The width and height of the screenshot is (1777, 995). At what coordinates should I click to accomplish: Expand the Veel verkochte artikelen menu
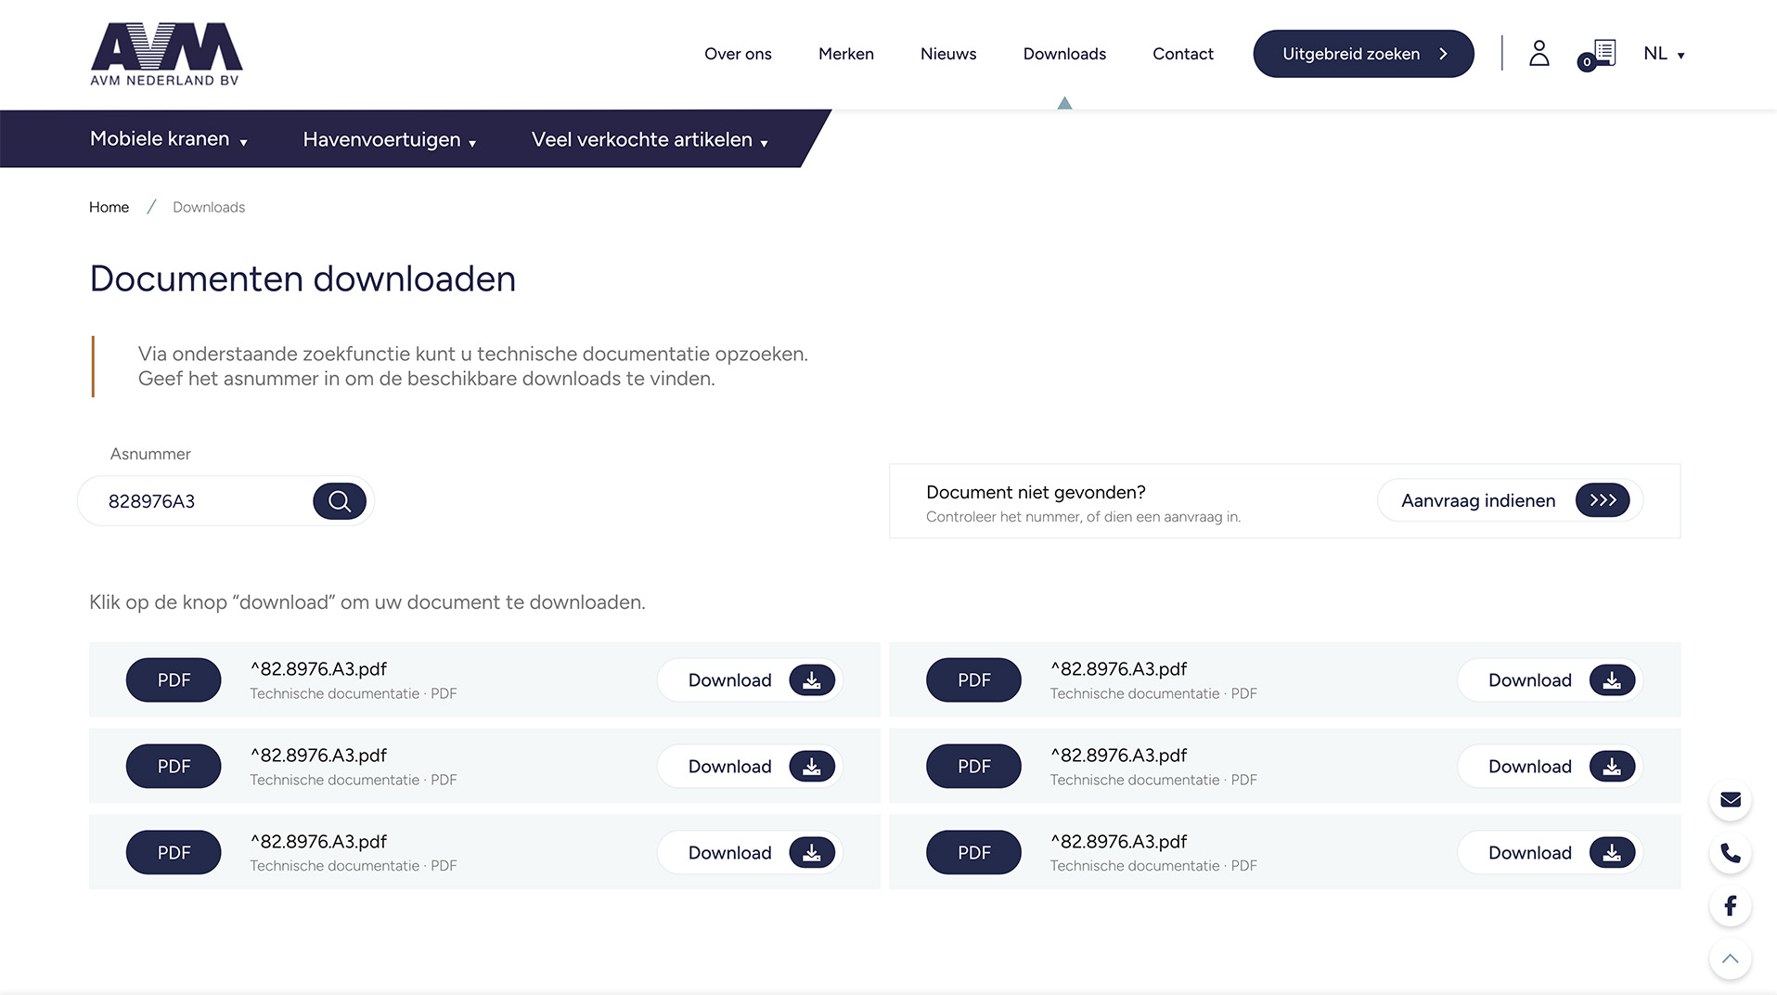tap(650, 139)
